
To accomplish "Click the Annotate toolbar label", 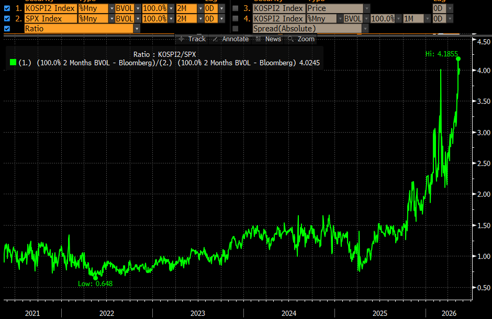I will point(236,39).
